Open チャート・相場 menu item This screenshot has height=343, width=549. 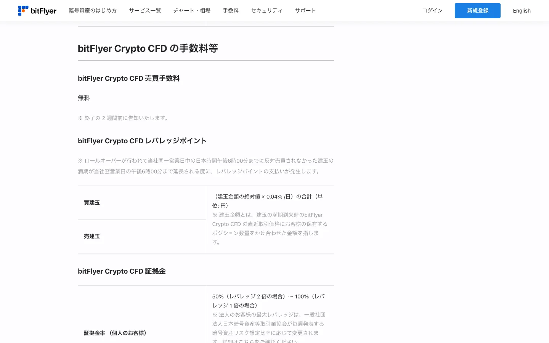[192, 11]
